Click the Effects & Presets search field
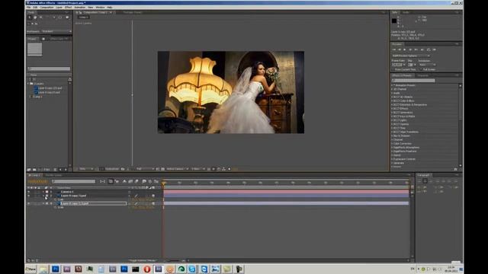Image resolution: width=488 pixels, height=274 pixels. (x=413, y=81)
